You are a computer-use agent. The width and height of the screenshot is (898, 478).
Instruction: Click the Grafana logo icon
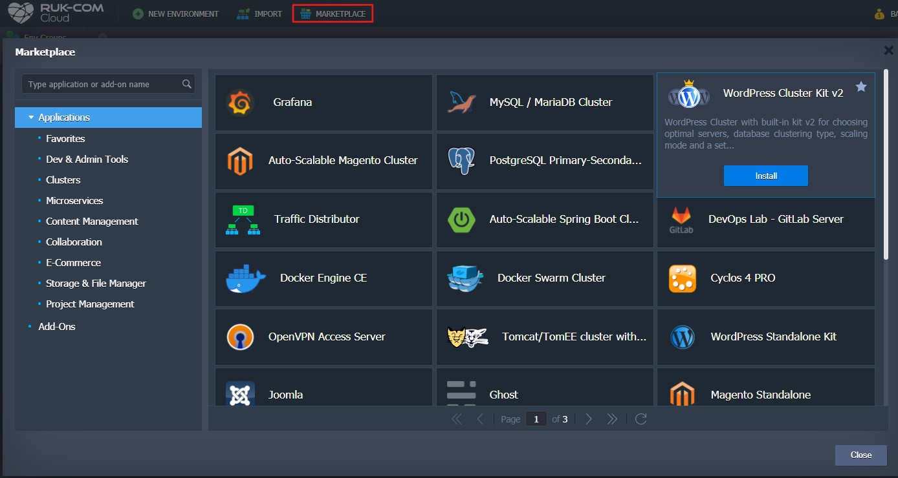[240, 103]
